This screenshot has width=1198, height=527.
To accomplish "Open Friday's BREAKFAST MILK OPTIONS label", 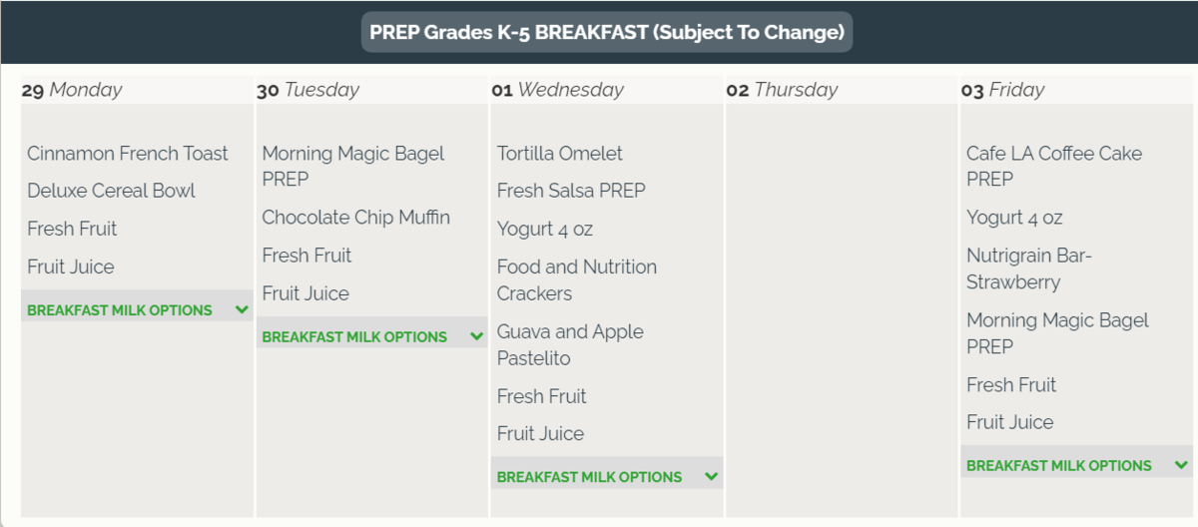I will [1058, 466].
